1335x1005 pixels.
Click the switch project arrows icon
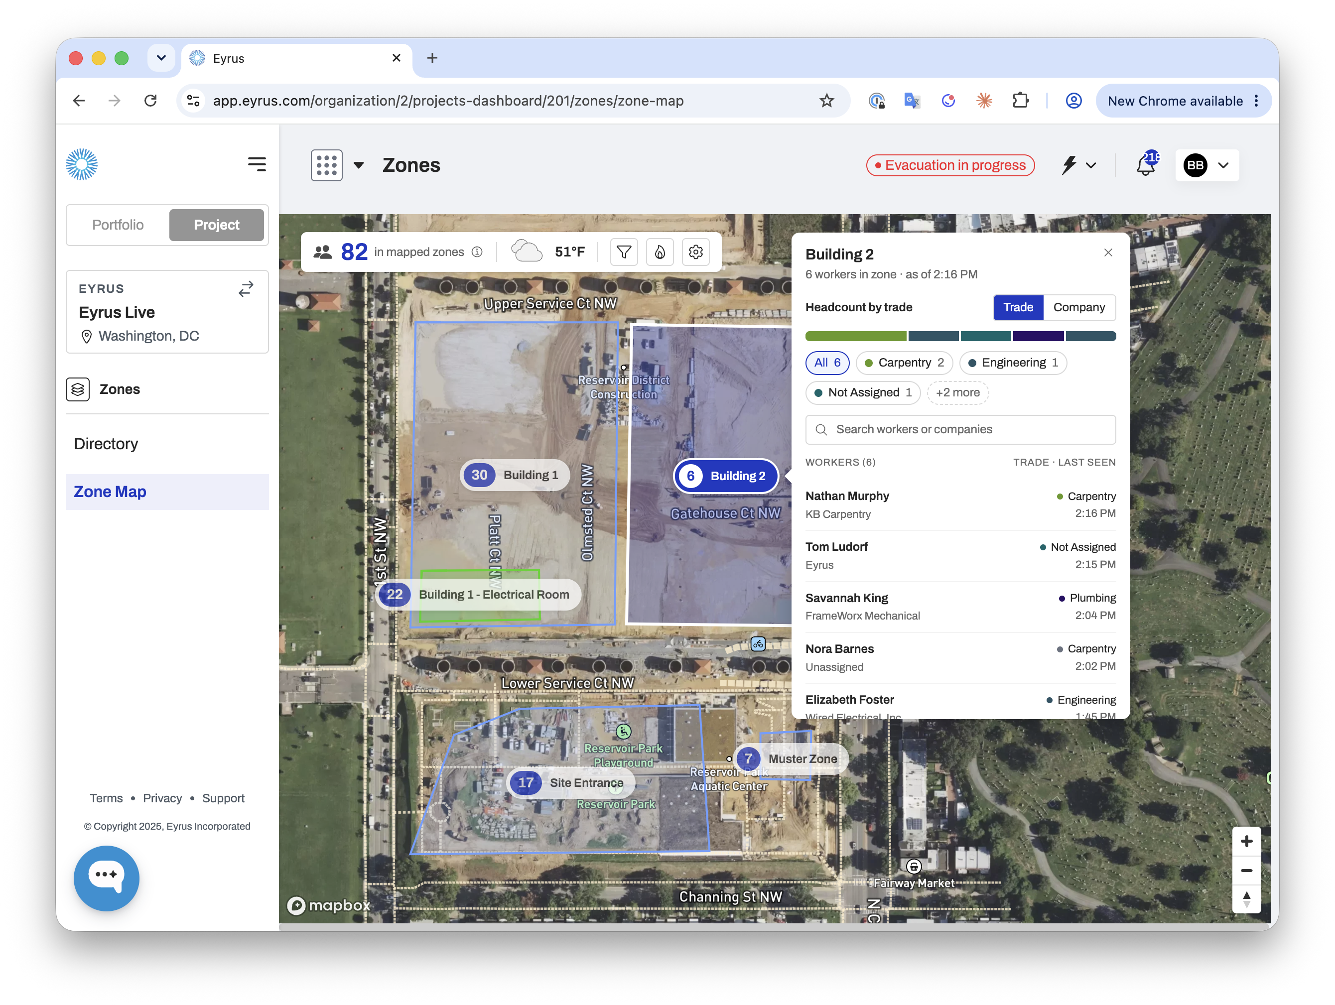[246, 289]
